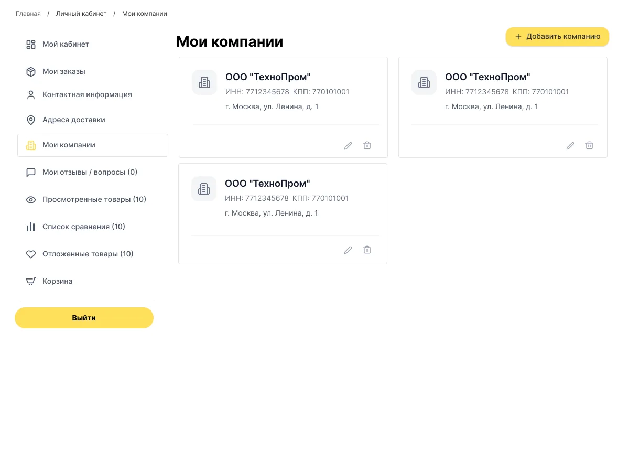Open Контактная информация in the sidebar

click(87, 95)
